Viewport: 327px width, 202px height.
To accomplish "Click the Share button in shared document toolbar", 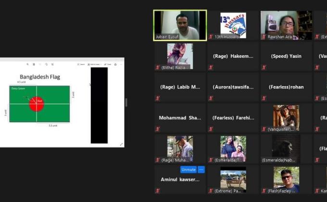I will (108, 64).
